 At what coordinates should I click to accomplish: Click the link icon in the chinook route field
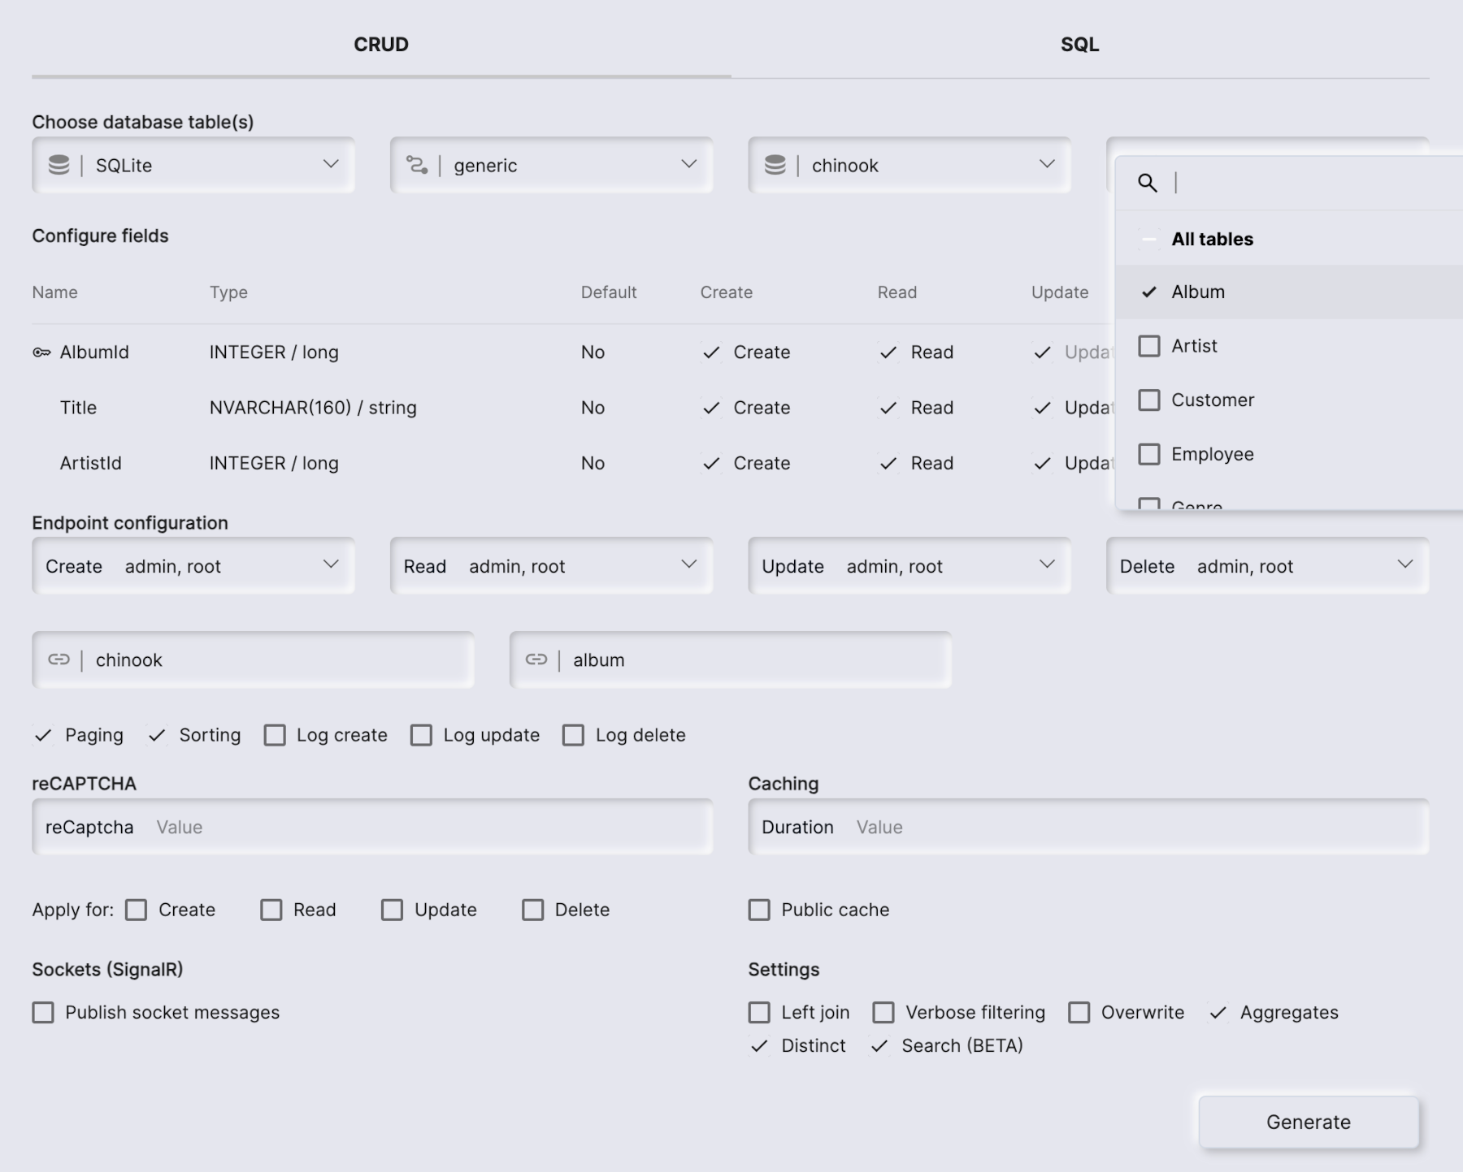(59, 660)
